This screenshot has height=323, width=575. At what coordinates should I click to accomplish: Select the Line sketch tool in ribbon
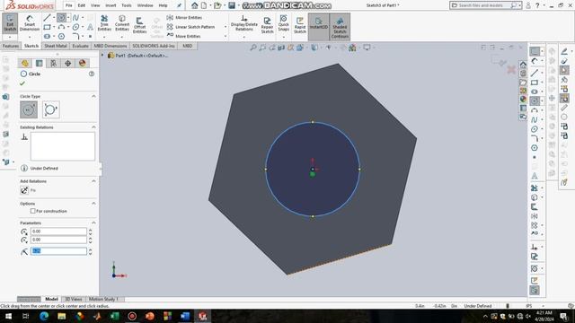[x=47, y=18]
